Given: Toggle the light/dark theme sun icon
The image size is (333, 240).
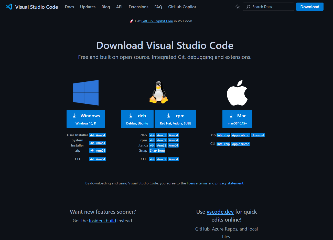Looking at the screenshot, I should pos(238,7).
